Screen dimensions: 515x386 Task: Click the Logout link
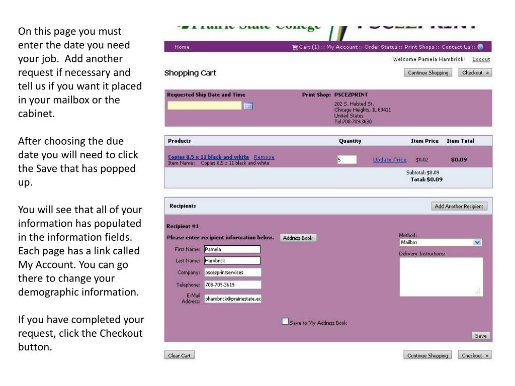(x=481, y=59)
